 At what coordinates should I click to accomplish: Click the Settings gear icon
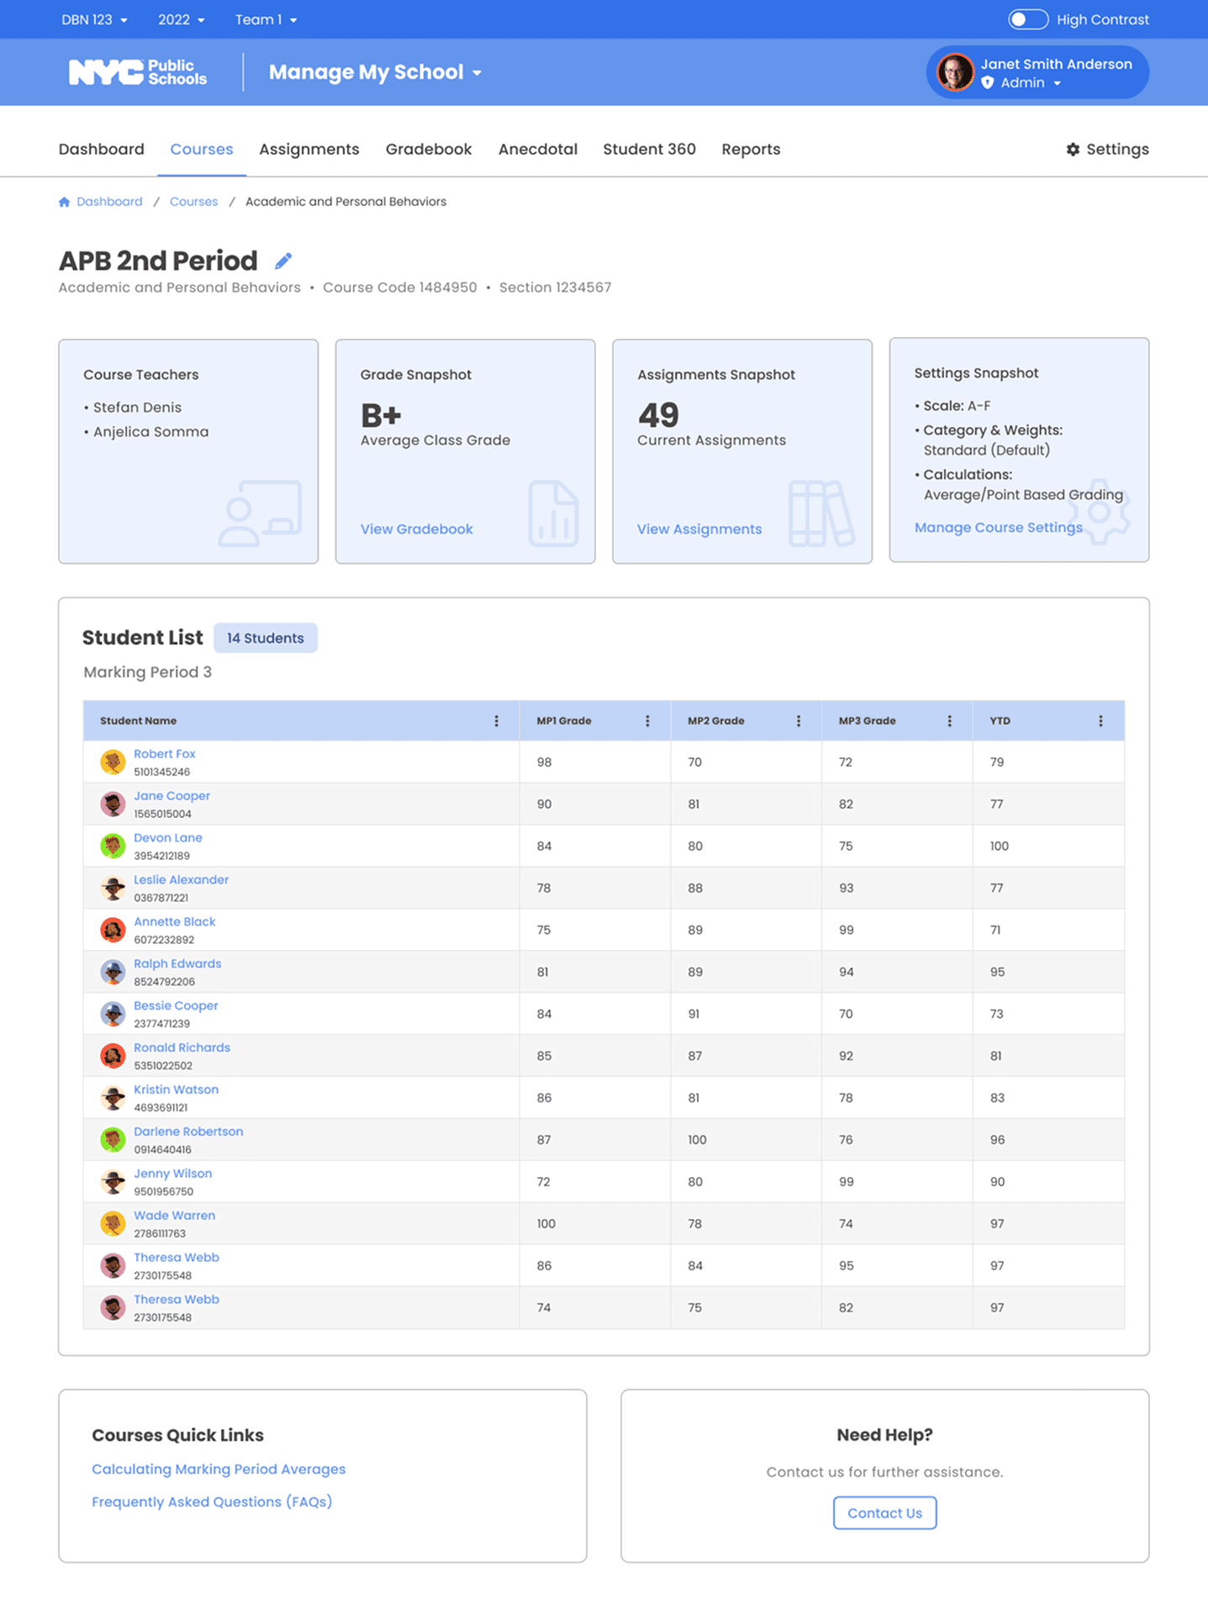pyautogui.click(x=1073, y=149)
